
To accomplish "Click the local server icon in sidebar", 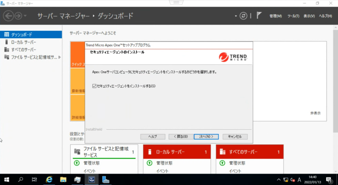I will 6,42.
